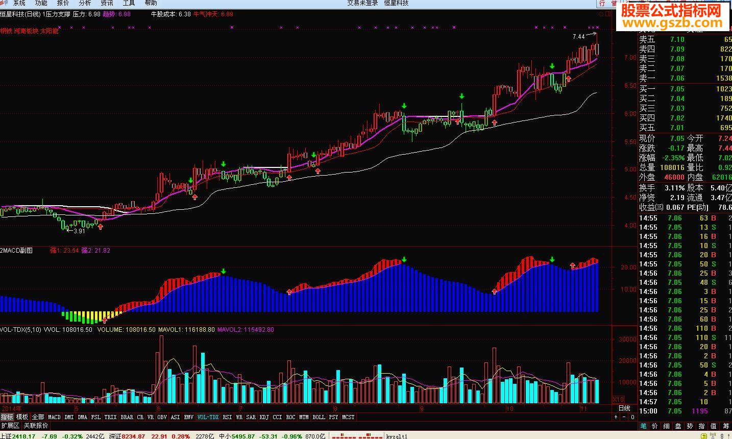
Task: Select the 细 detail tab
Action: coord(666,426)
